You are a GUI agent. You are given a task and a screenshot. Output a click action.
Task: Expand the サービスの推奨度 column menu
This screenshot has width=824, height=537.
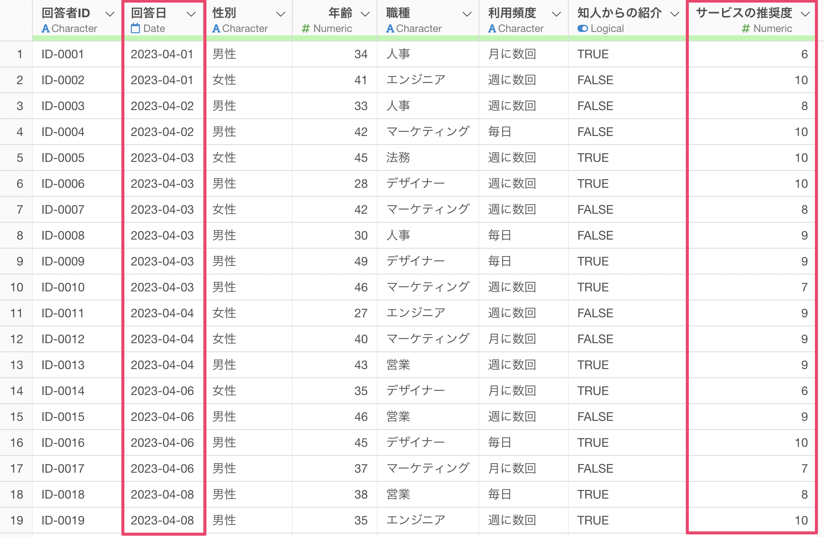click(x=805, y=14)
